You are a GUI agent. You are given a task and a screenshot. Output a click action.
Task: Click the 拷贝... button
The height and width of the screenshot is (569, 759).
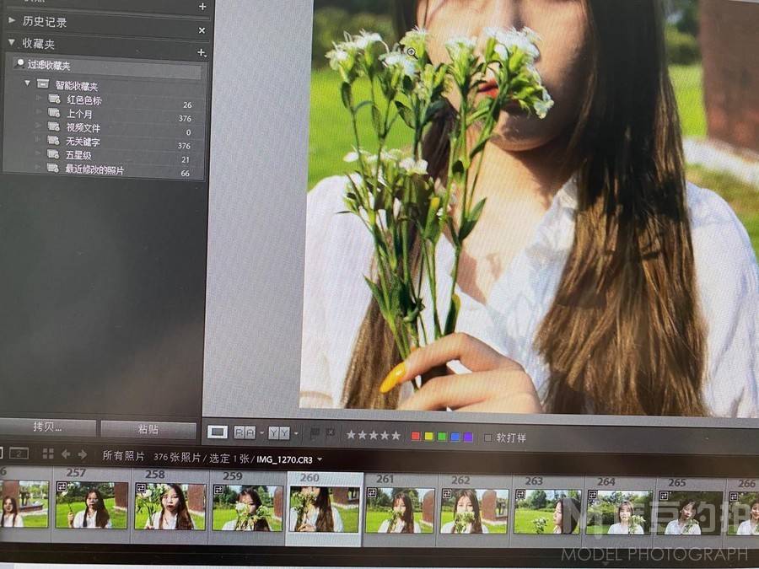tap(47, 427)
